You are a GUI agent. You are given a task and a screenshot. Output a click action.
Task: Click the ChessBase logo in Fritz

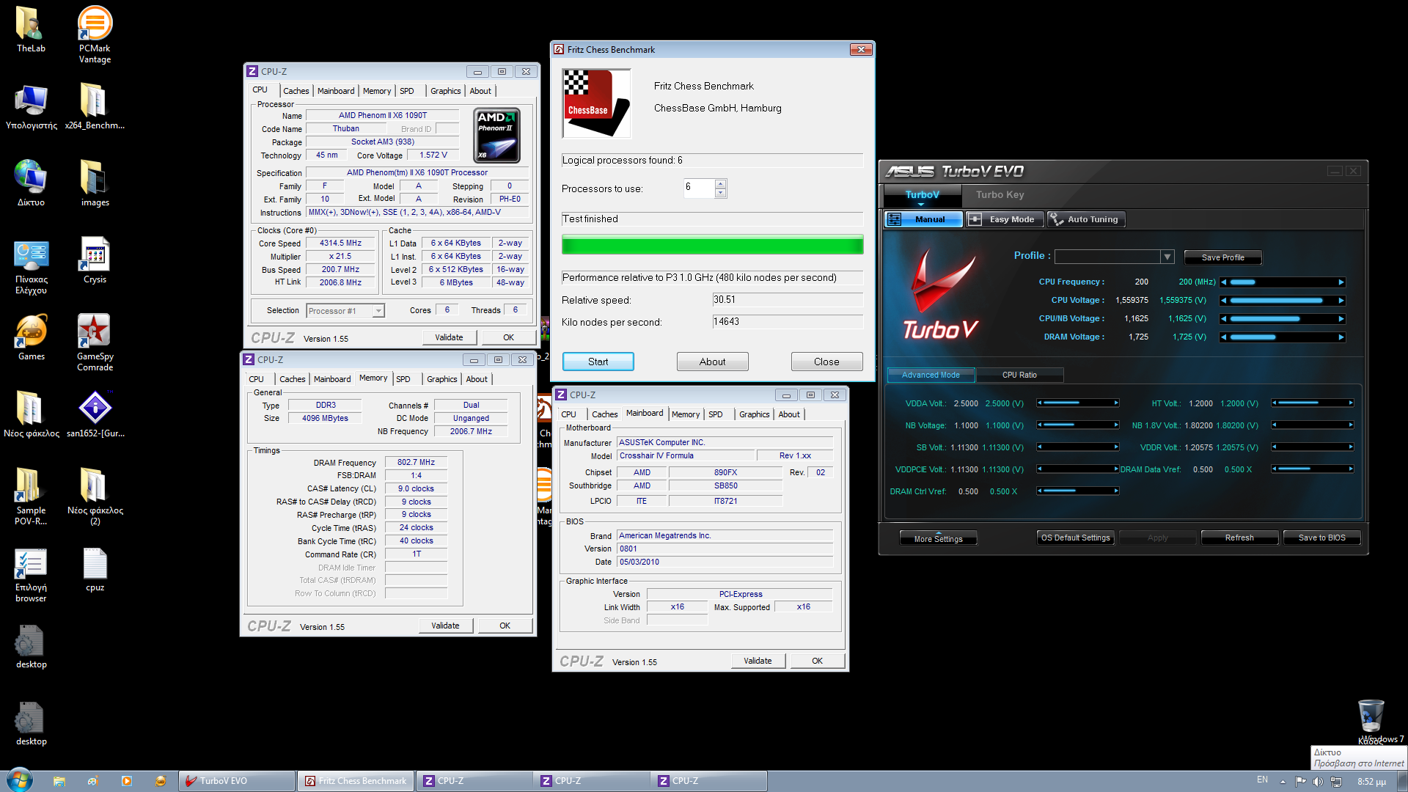(596, 103)
